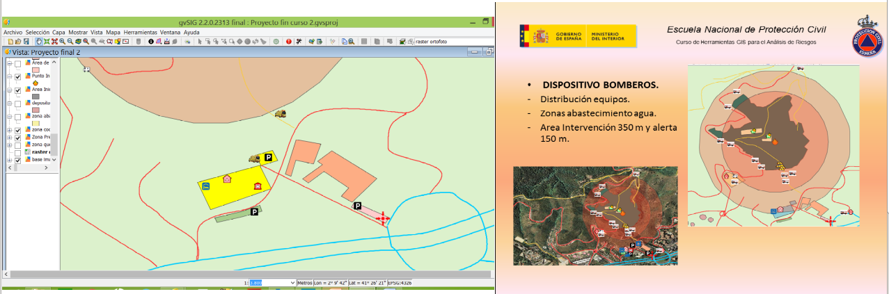Screen dimensions: 889x294
Task: Click the house symbol in yellow zone
Action: pos(226,179)
